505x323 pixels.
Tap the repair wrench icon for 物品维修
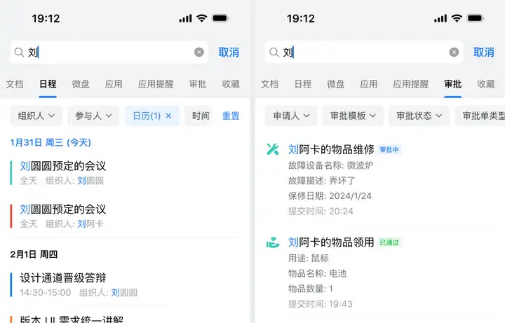point(273,149)
